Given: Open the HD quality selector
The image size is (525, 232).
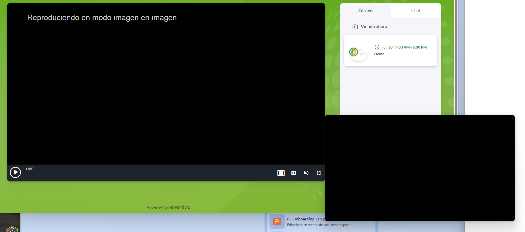Looking at the screenshot, I should (x=294, y=173).
